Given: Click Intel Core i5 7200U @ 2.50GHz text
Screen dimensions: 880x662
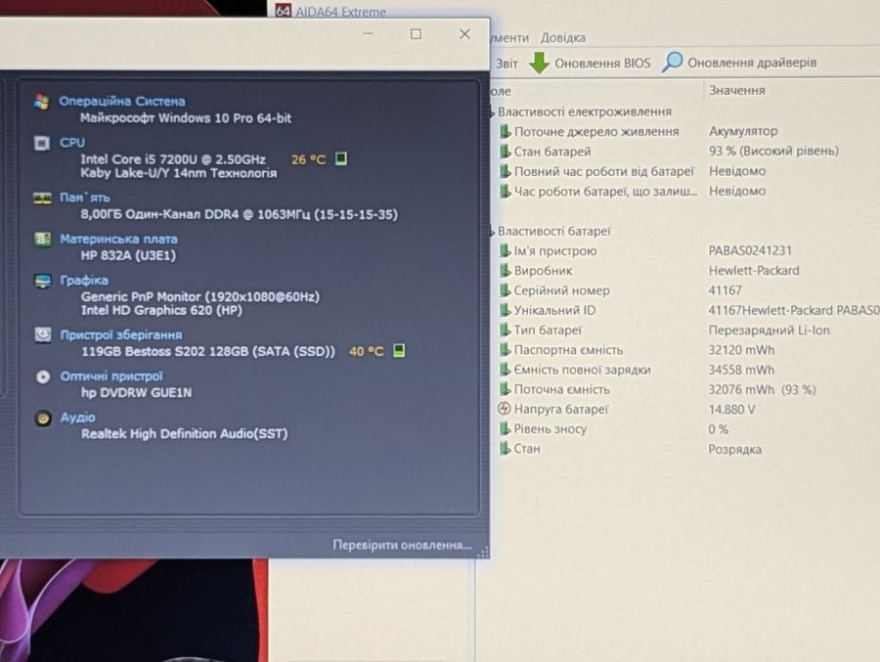Looking at the screenshot, I should pos(173,159).
